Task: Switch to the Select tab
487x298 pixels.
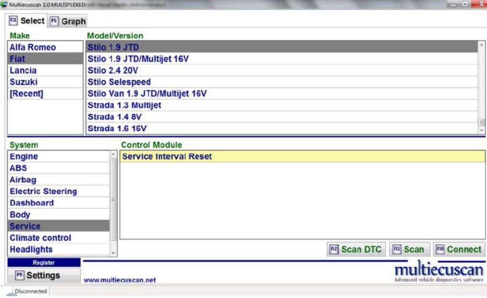Action: click(27, 21)
